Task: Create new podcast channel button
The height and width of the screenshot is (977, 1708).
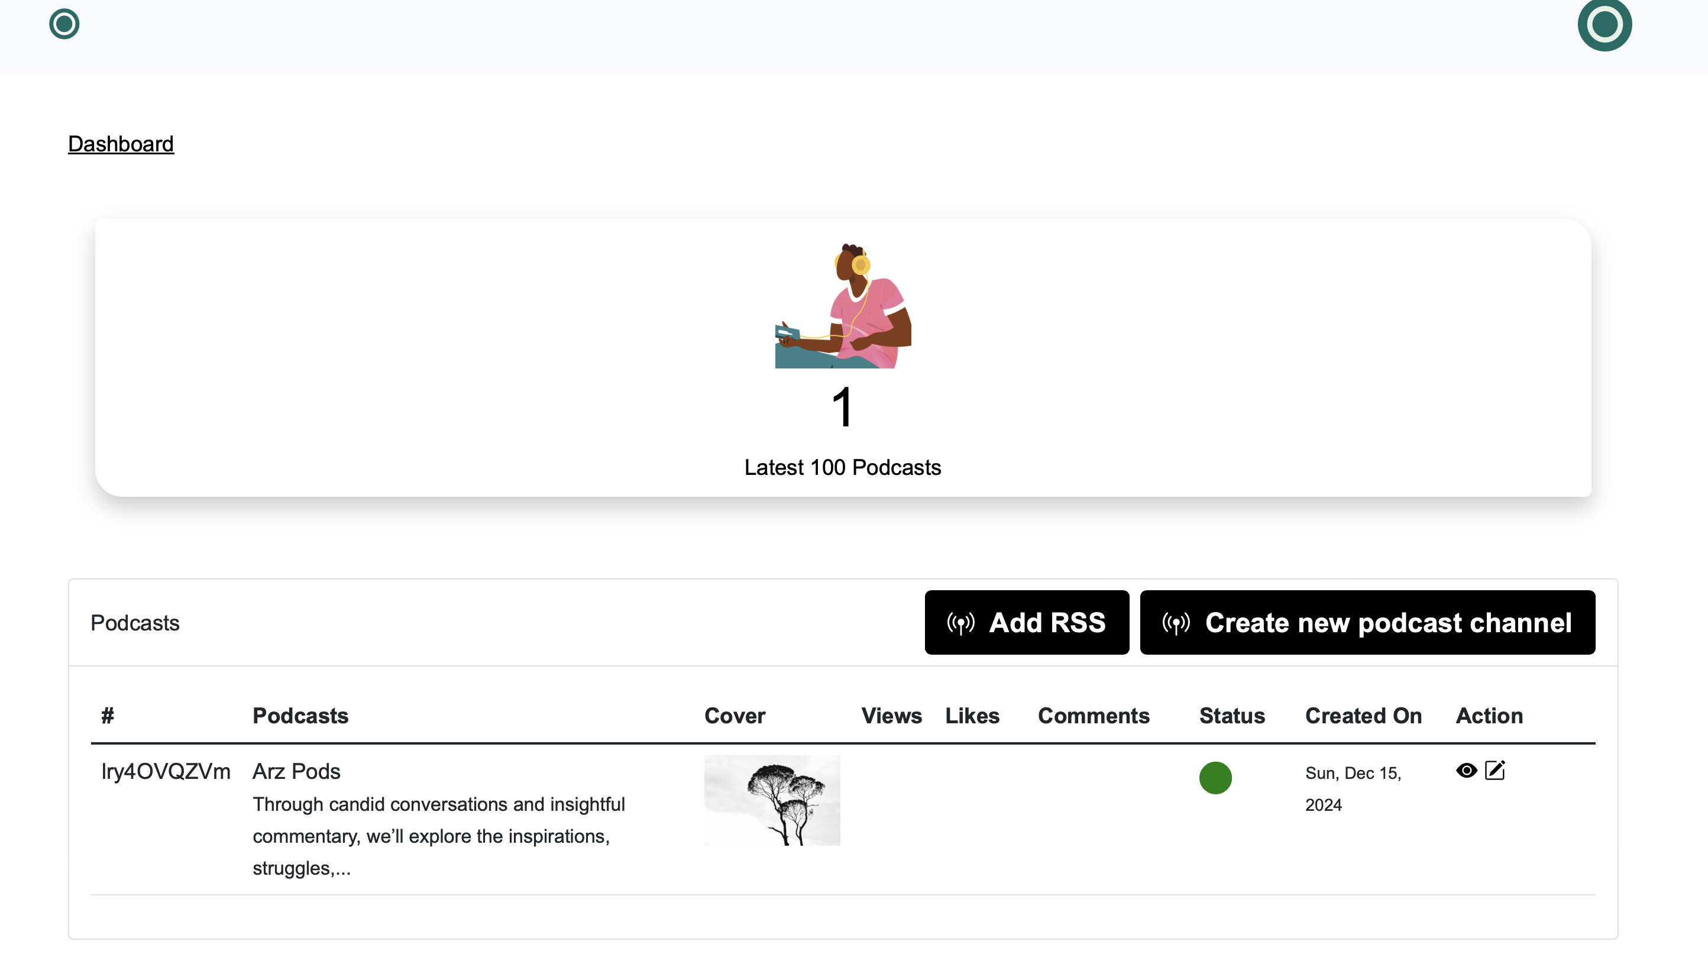Action: pyautogui.click(x=1367, y=622)
